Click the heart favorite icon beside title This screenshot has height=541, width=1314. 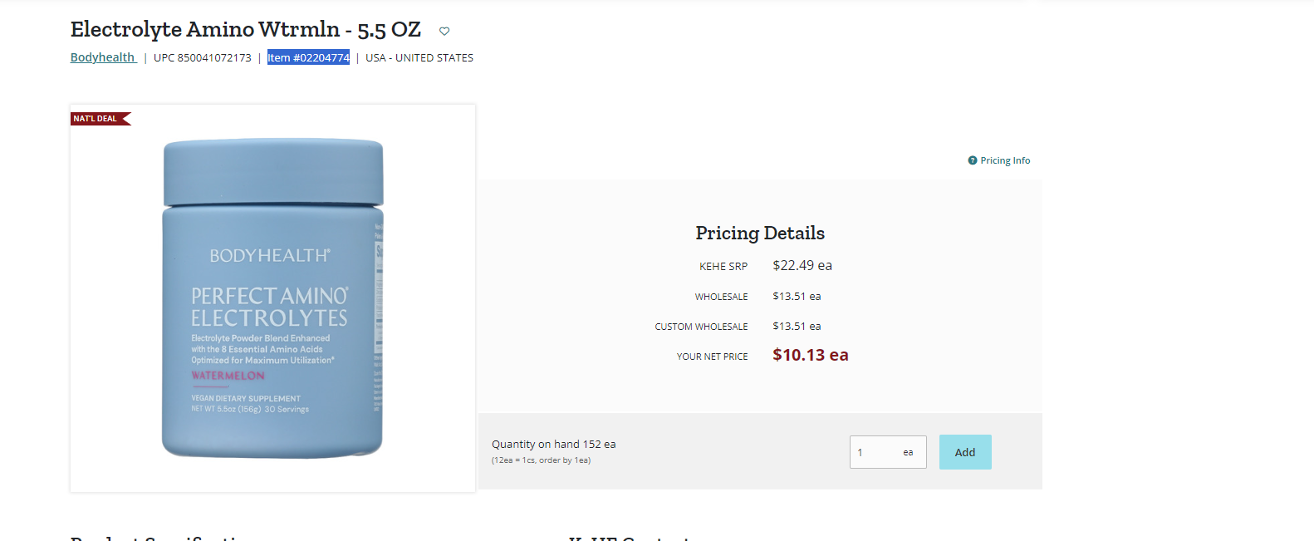444,32
